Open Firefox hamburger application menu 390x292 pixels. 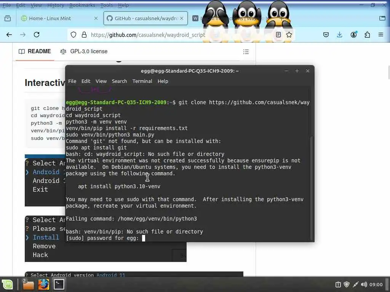[381, 35]
